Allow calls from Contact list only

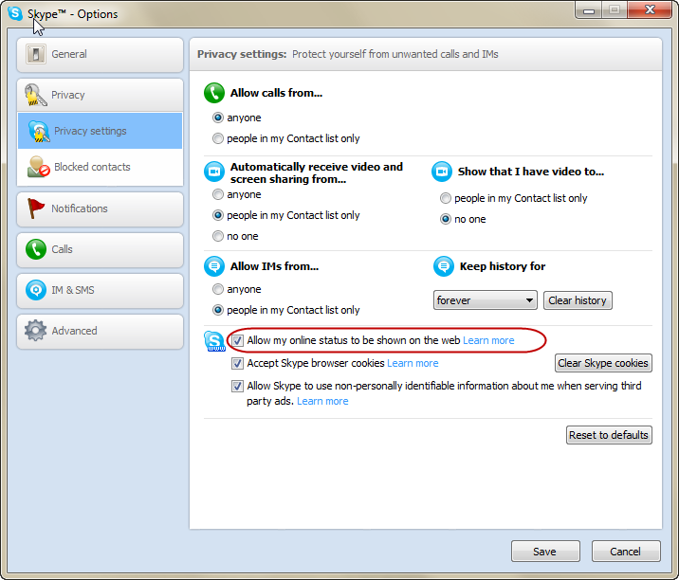click(x=218, y=138)
